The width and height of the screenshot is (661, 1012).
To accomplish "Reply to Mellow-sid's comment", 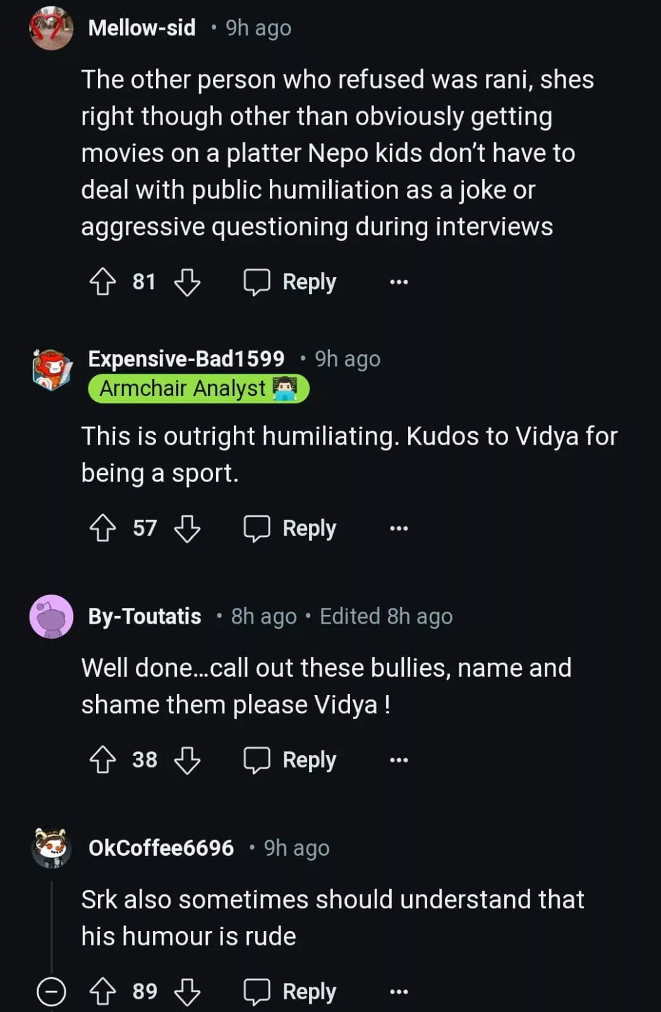I will [291, 282].
